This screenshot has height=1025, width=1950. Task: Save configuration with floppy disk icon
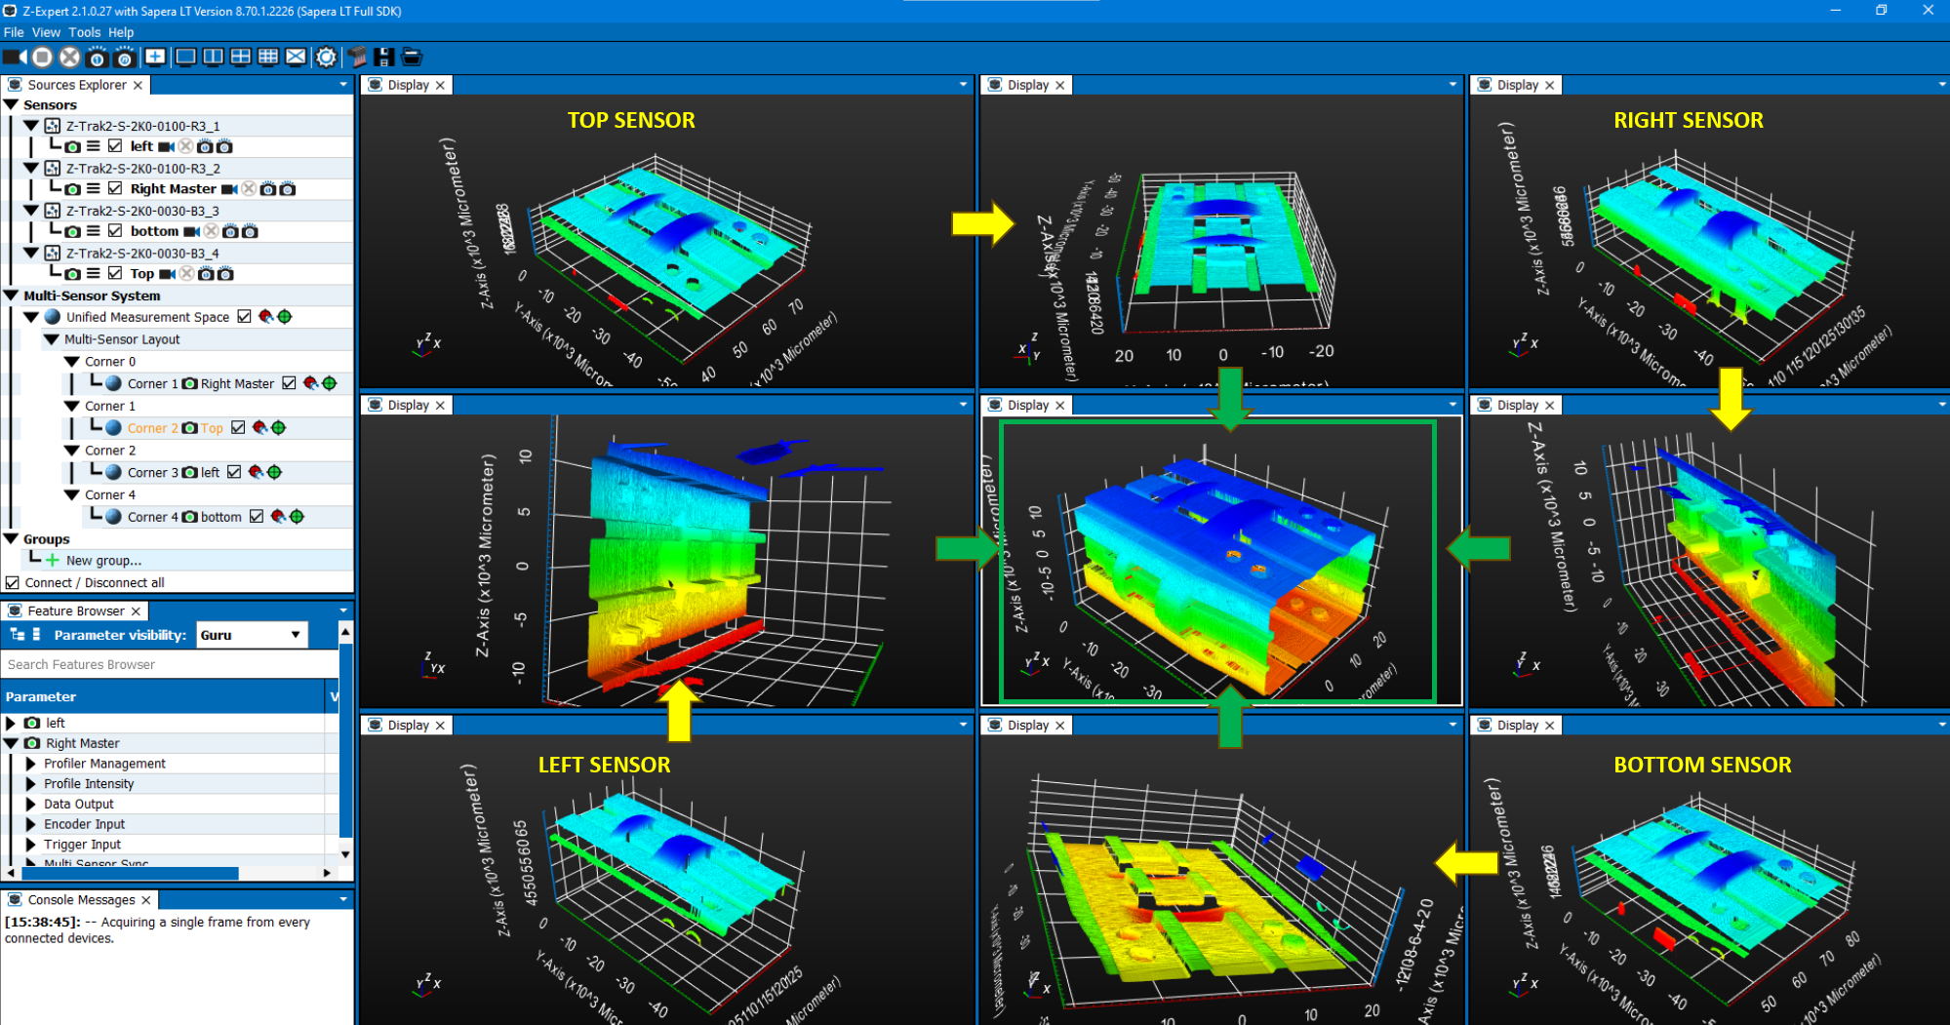click(x=384, y=58)
